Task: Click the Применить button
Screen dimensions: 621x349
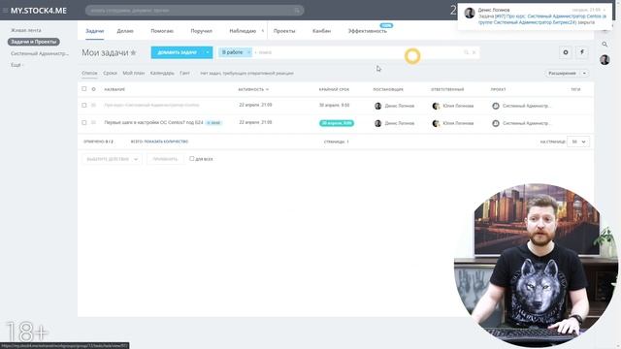Action: coord(165,159)
